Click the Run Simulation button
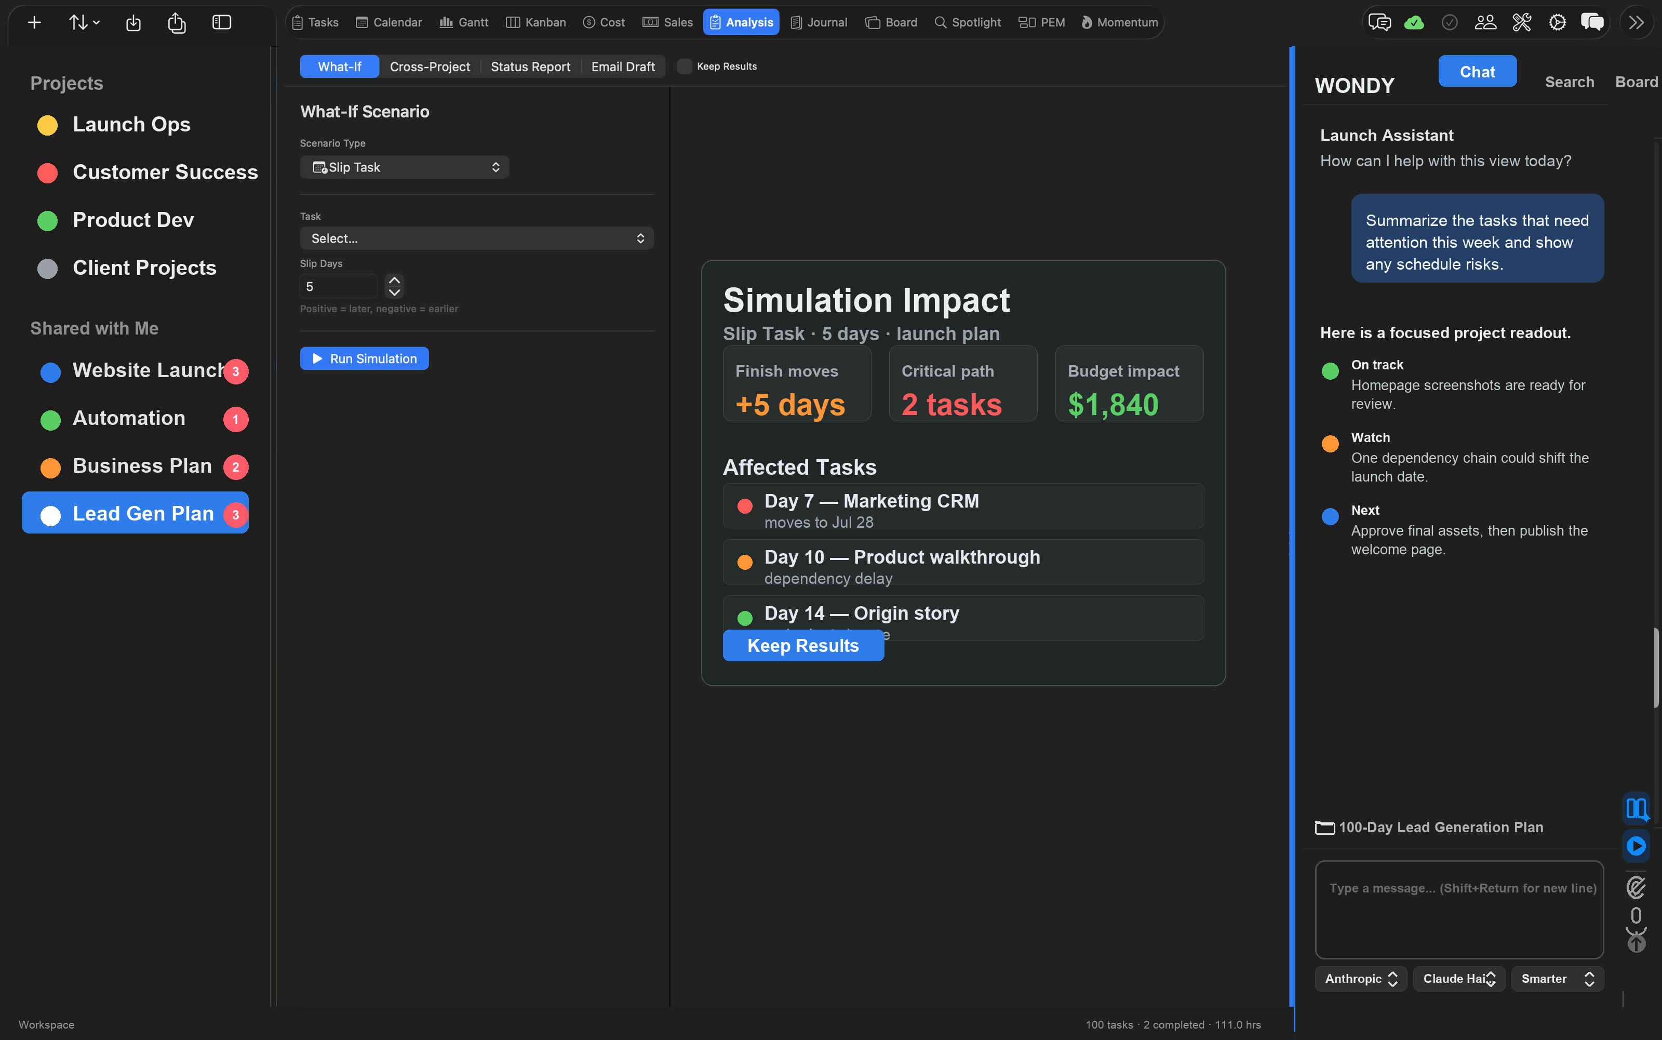This screenshot has height=1040, width=1662. pos(365,358)
